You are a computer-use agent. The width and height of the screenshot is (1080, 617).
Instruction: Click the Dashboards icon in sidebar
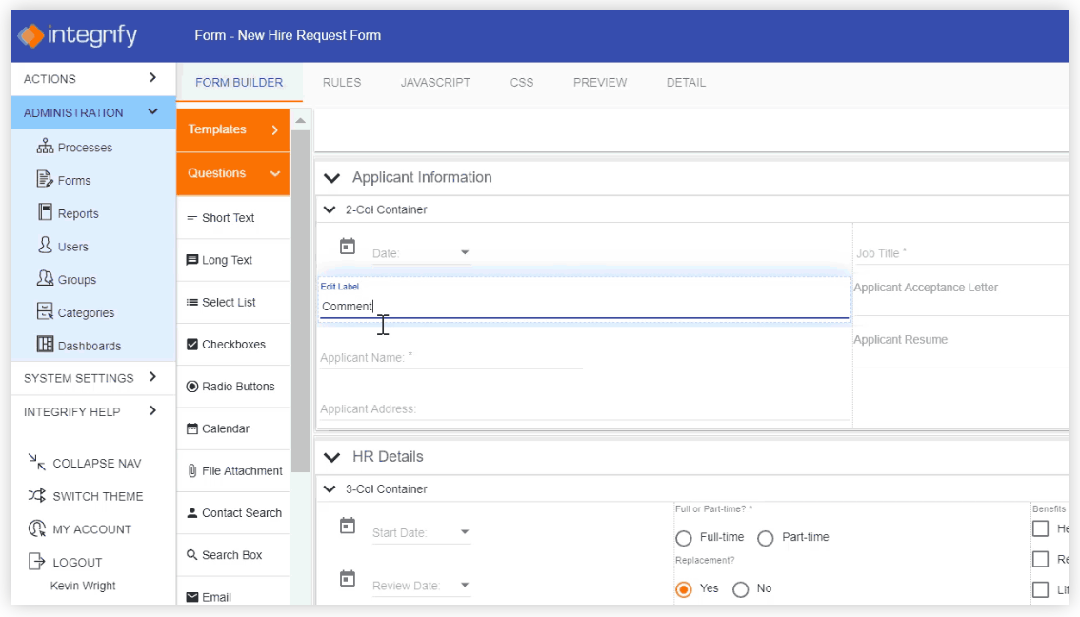point(45,345)
